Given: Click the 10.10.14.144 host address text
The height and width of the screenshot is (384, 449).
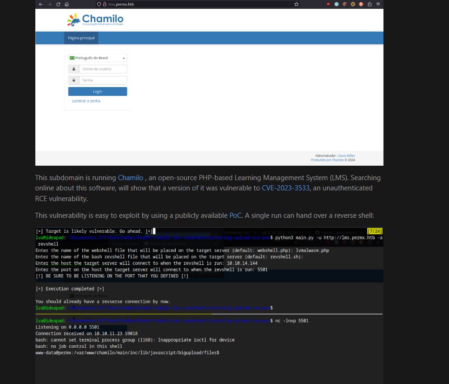Looking at the screenshot, I should (x=242, y=263).
